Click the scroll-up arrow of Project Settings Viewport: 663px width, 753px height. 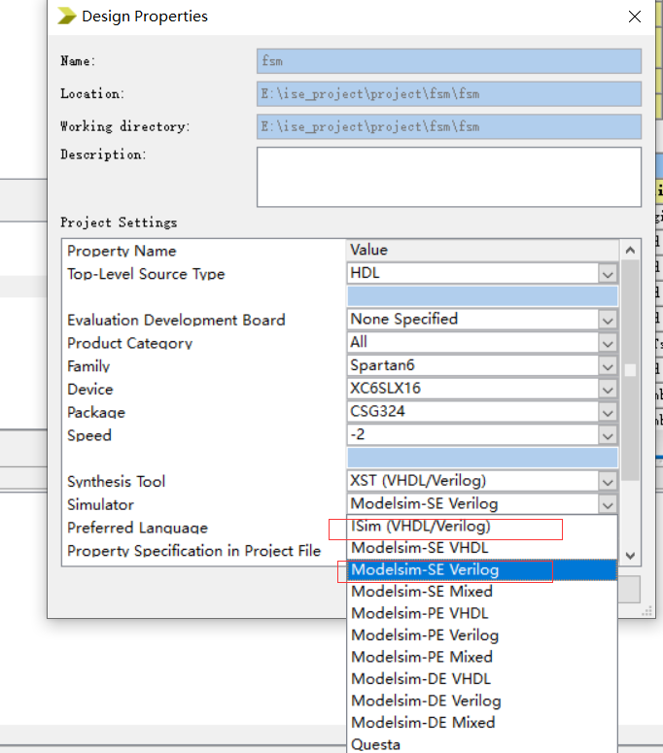pos(630,251)
